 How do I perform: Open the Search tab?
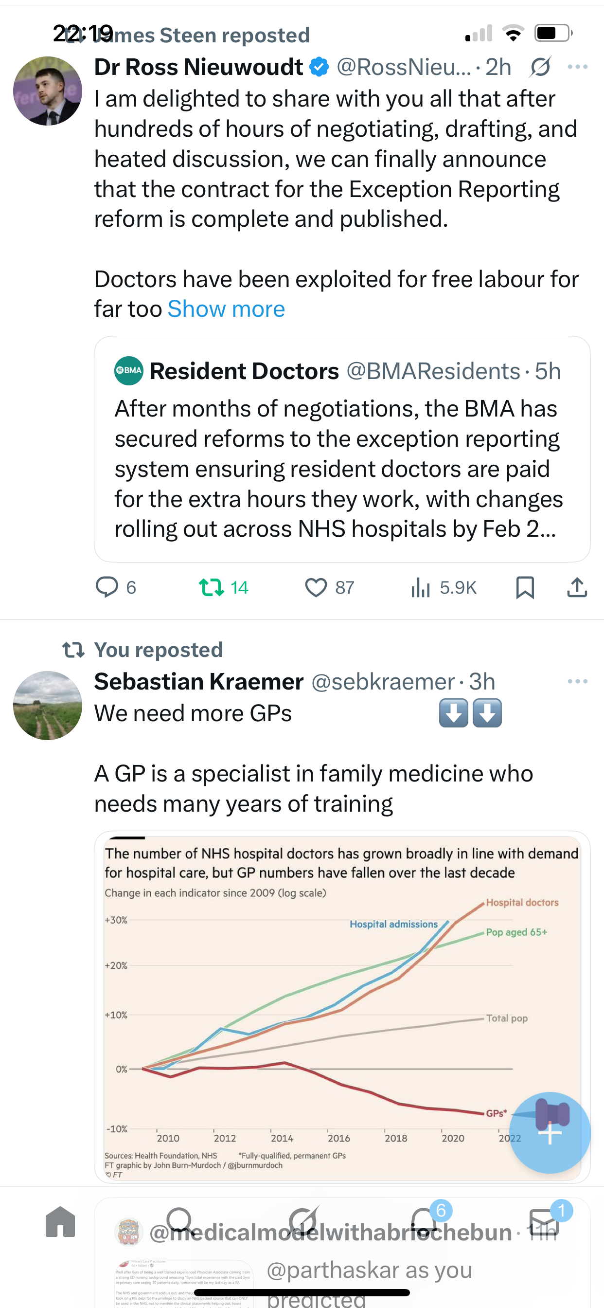180,1222
